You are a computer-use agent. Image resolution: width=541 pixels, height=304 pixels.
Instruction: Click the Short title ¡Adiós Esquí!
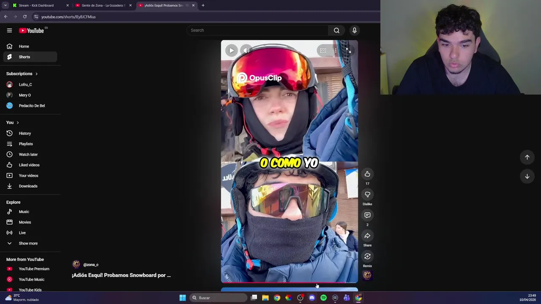pyautogui.click(x=121, y=275)
